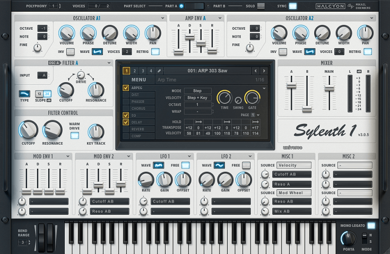The image size is (390, 254).
Task: Click the Polyphony value field
Action: click(53, 6)
